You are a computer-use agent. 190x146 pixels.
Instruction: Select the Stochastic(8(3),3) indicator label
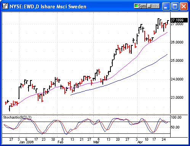17,117
